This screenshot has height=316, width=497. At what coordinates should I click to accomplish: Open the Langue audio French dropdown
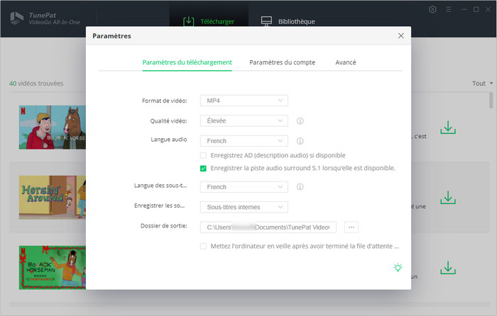[244, 141]
